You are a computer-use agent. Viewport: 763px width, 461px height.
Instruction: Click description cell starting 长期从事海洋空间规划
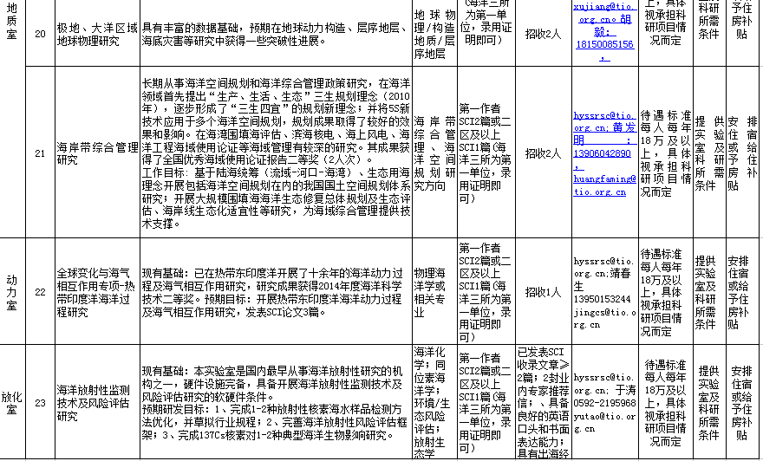click(276, 153)
